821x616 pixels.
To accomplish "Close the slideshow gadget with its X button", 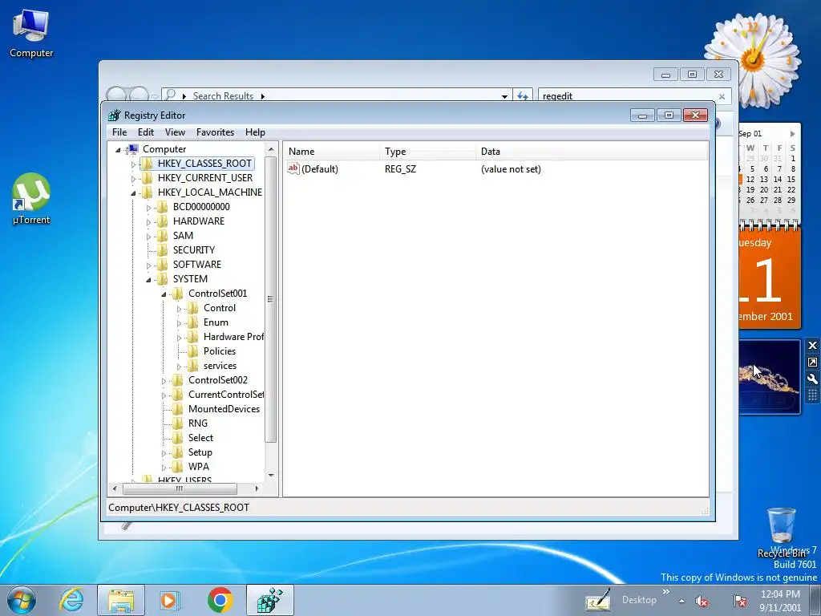I will click(812, 346).
